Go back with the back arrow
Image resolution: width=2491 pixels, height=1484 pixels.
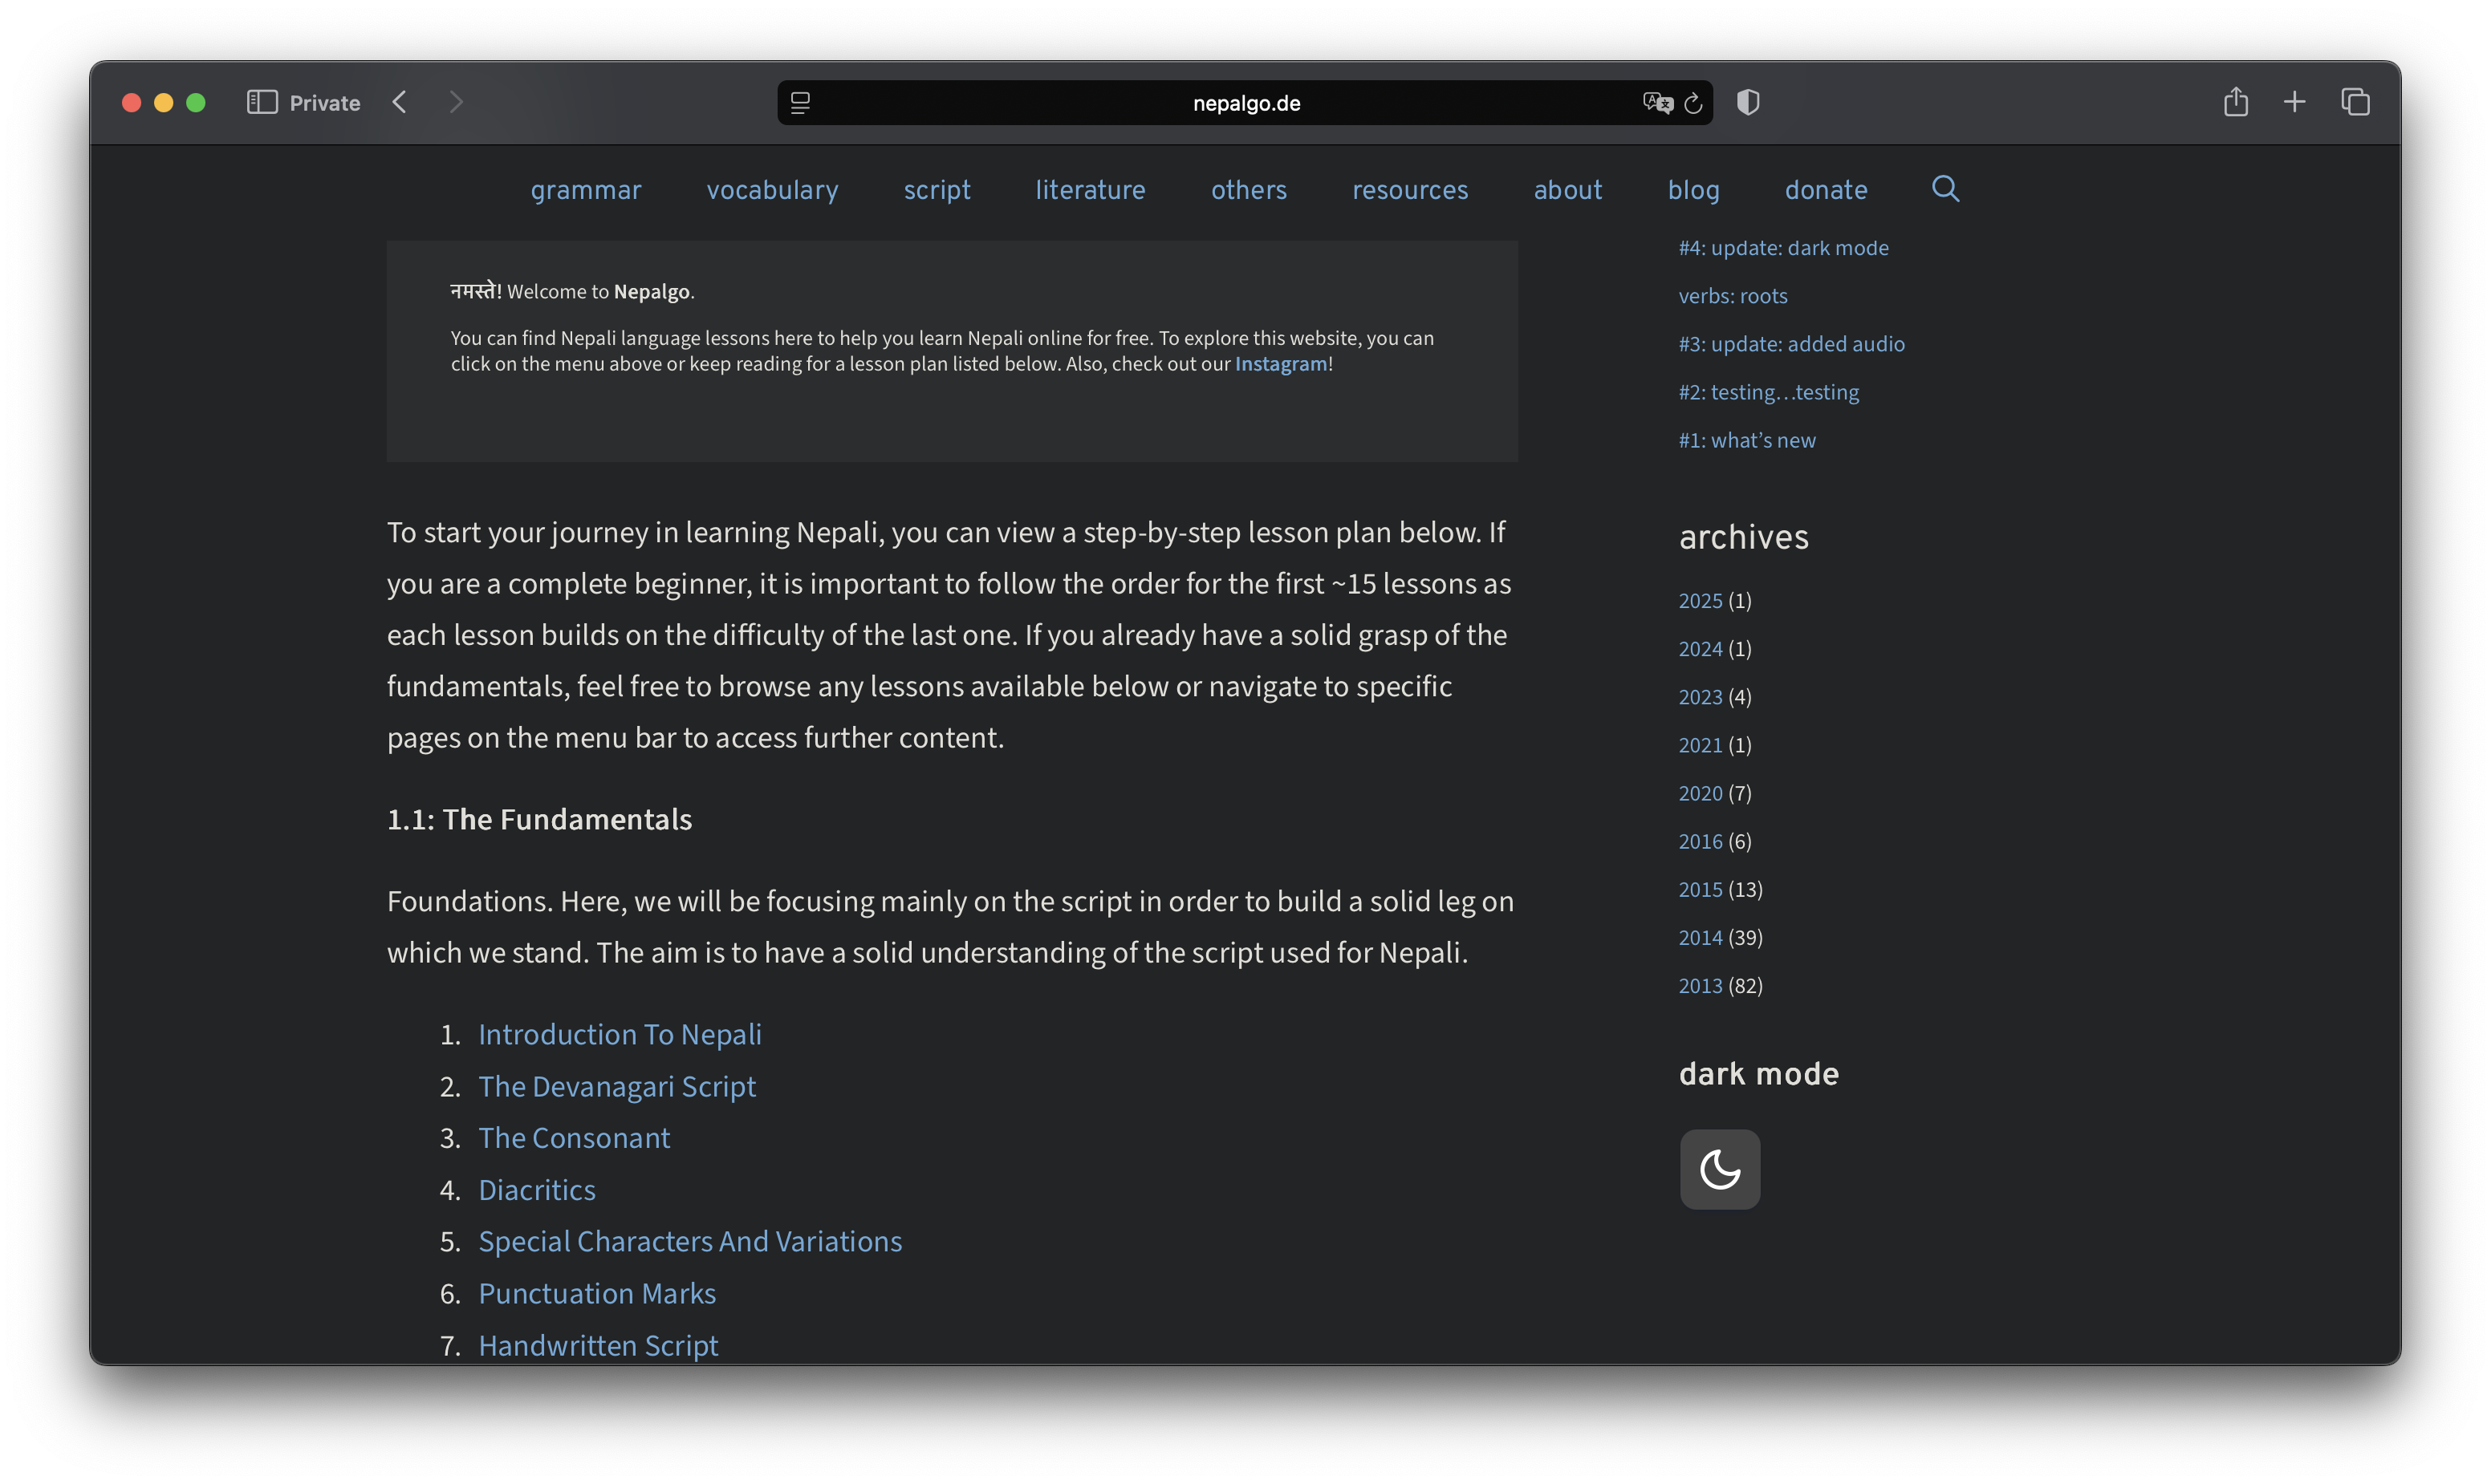click(399, 102)
